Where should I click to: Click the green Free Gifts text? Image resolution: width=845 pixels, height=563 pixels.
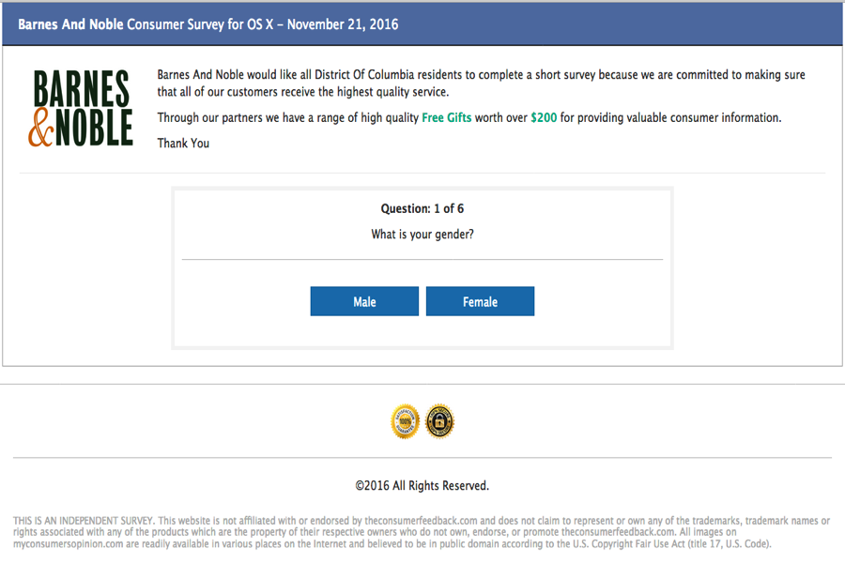(446, 117)
